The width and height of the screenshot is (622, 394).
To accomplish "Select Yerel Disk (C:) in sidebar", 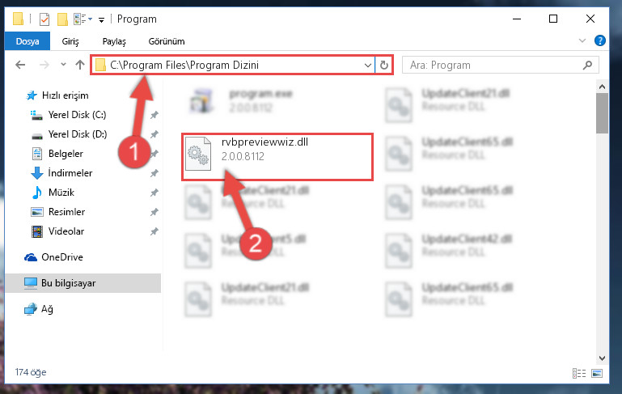I will [77, 115].
